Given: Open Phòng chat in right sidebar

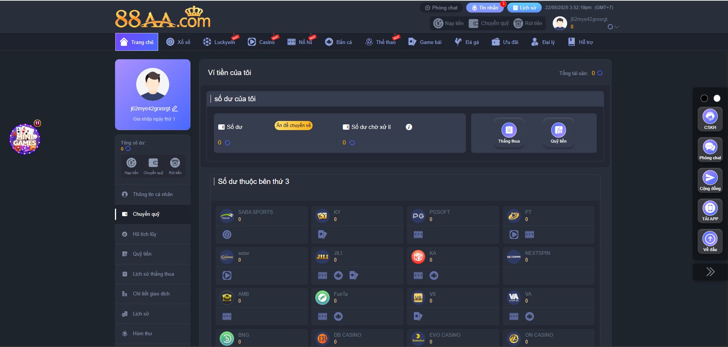Looking at the screenshot, I should coord(710,150).
